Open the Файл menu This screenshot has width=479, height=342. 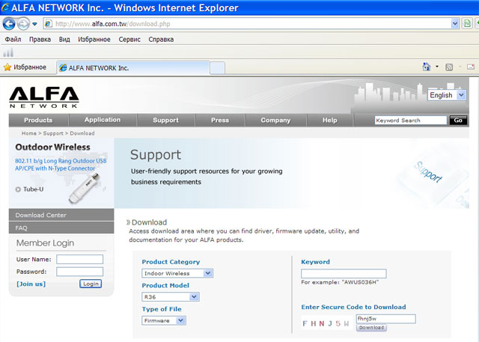(13, 40)
